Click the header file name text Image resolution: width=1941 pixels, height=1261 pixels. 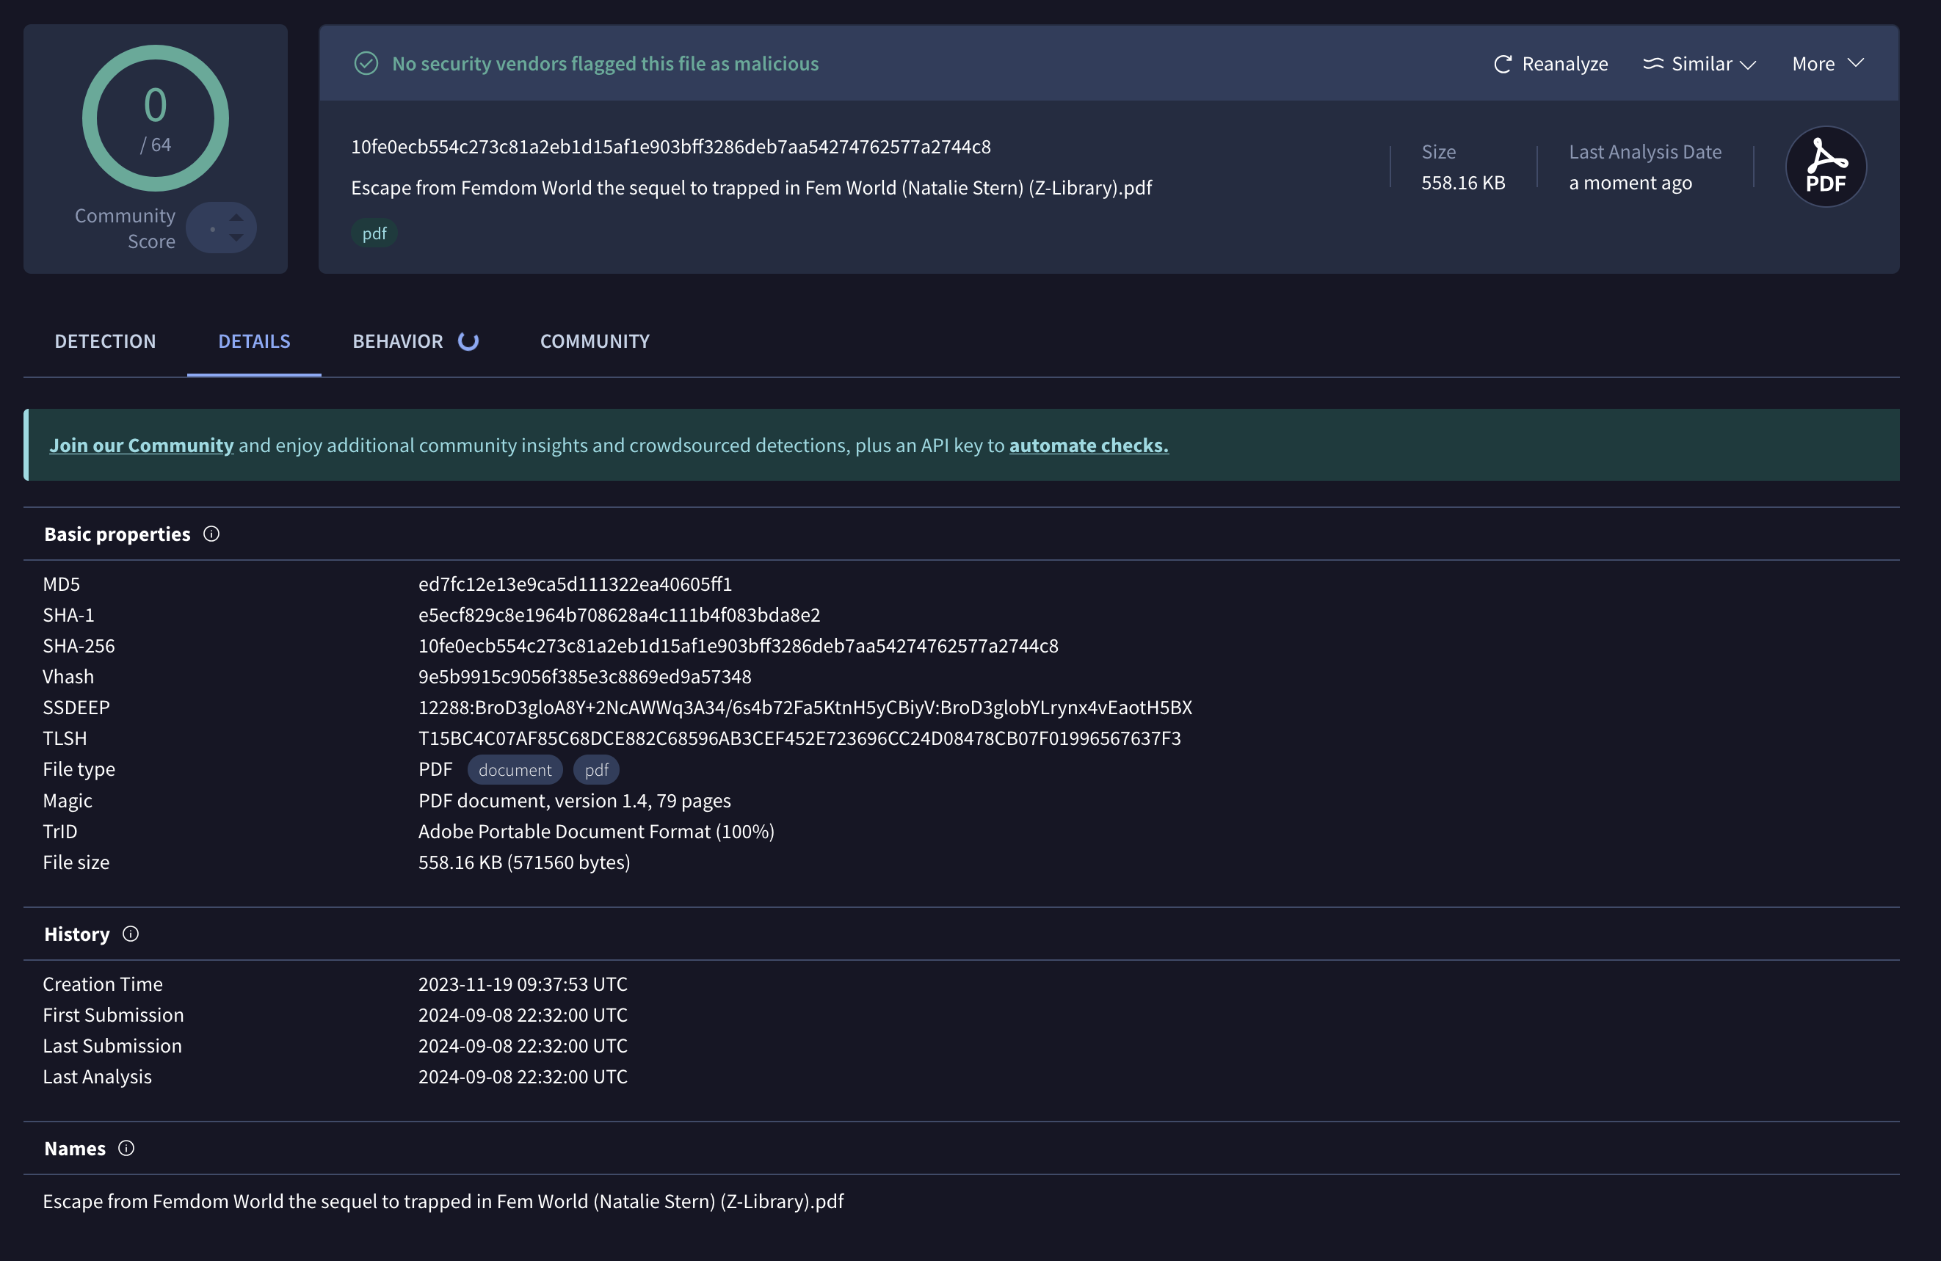click(x=751, y=189)
